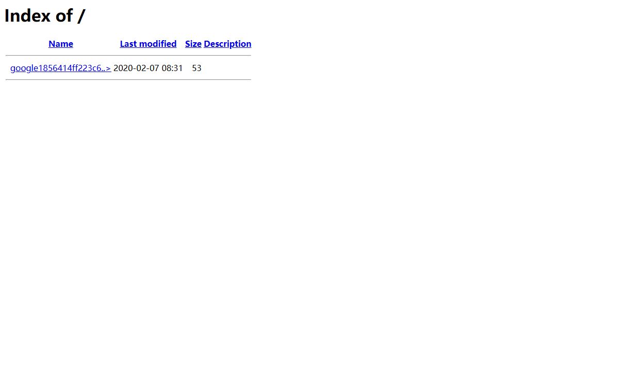Click the 08:31 time value

pyautogui.click(x=172, y=67)
